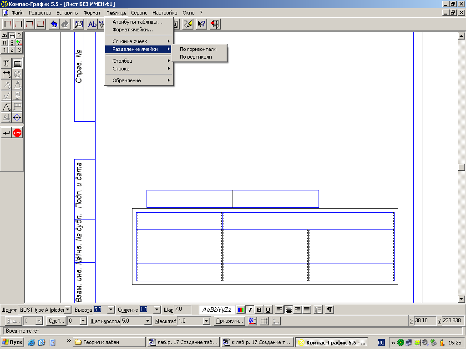466x349 pixels.
Task: Click the bottom cell border icon
Action: coord(41,24)
